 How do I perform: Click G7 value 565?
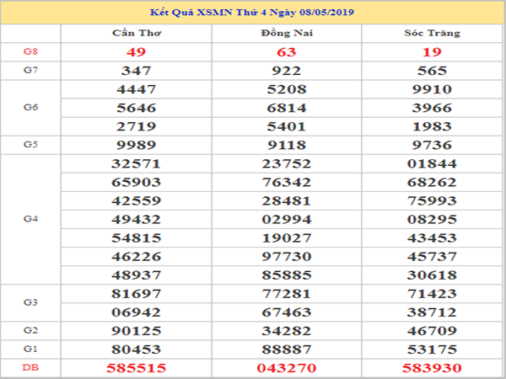coord(432,71)
